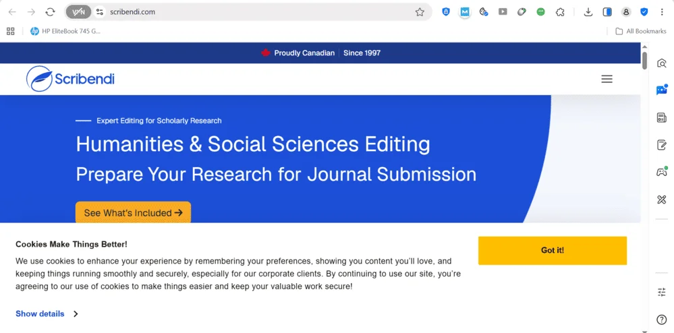
Task: Click the scrollbar up arrow
Action: click(644, 46)
